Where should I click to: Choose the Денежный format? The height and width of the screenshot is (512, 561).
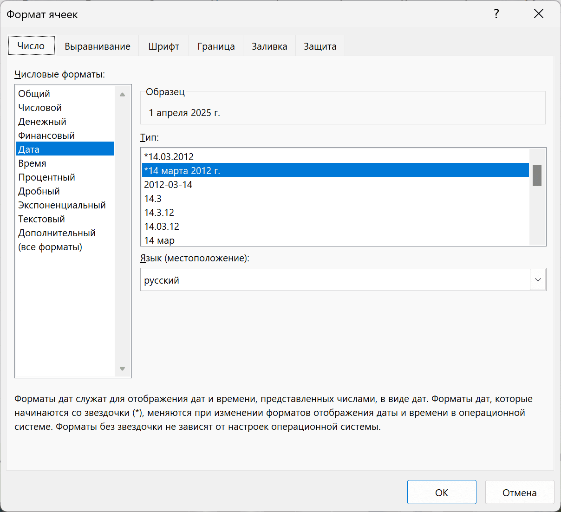(x=65, y=121)
